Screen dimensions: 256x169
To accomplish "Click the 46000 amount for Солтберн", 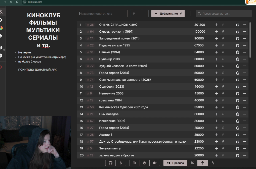I will 199,87.
